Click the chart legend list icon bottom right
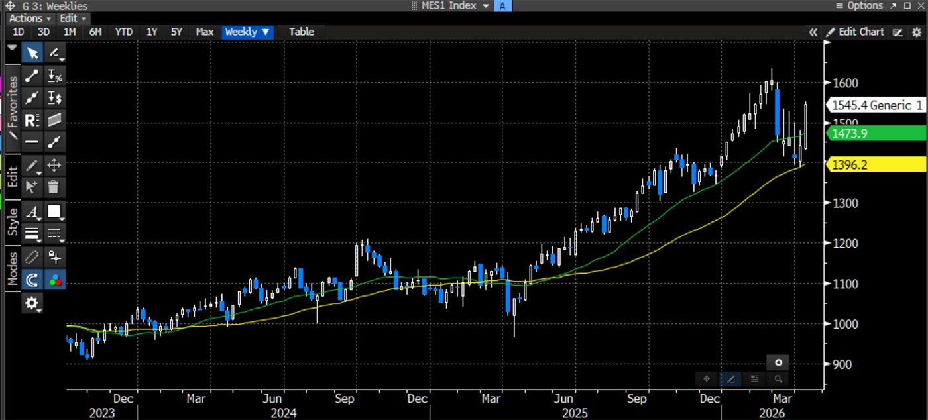 (754, 379)
